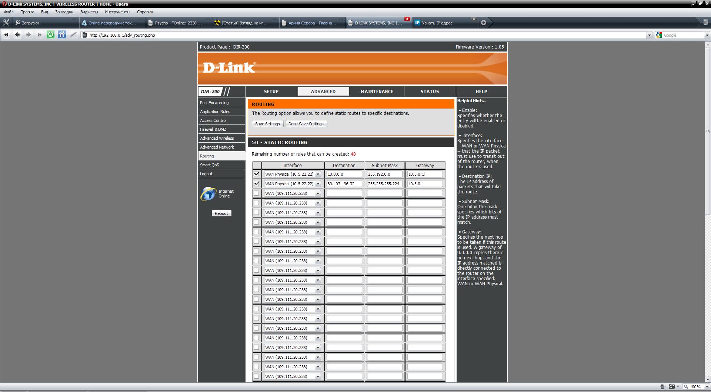Click the Fast Forward navigation button
Viewport: 711px width, 392px height.
pyautogui.click(x=40, y=35)
